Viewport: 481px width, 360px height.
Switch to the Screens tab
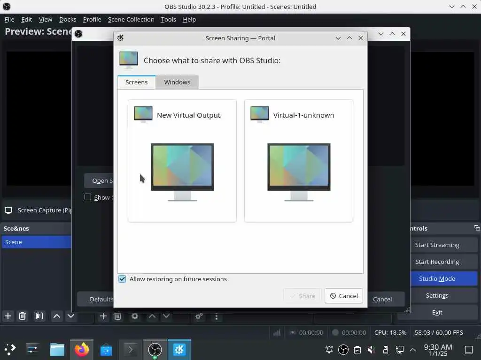tap(137, 82)
